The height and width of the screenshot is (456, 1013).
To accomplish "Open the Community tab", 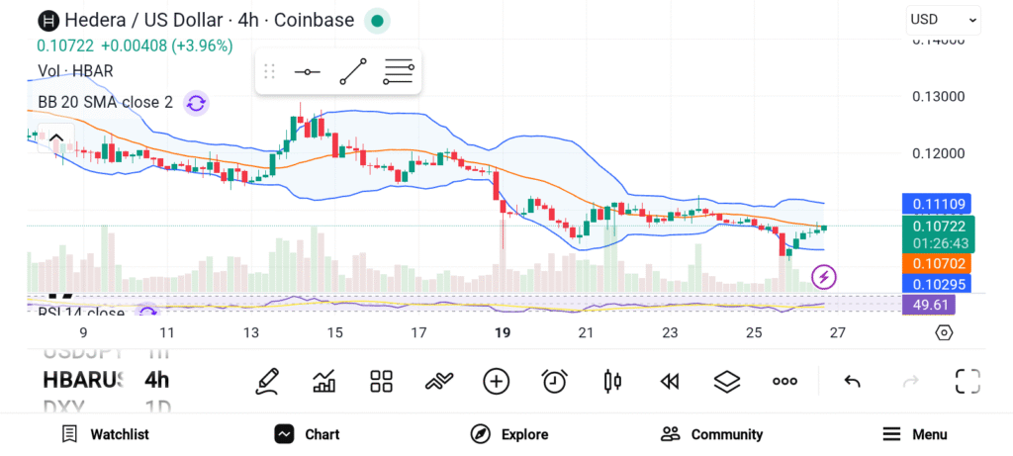I will pos(711,434).
